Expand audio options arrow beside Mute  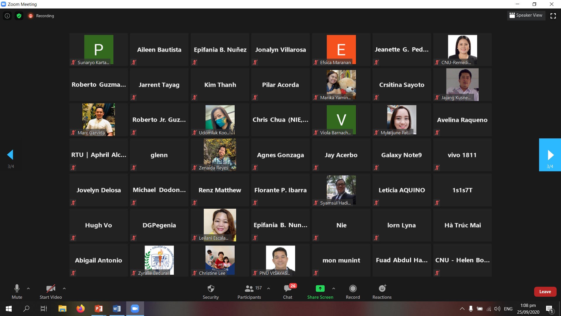tap(28, 288)
